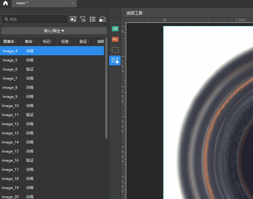Open the 导入/导出 dropdown
The image size is (253, 199).
click(54, 31)
